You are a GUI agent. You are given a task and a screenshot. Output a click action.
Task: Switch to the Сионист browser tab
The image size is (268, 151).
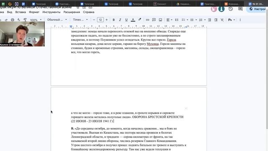[160, 4]
